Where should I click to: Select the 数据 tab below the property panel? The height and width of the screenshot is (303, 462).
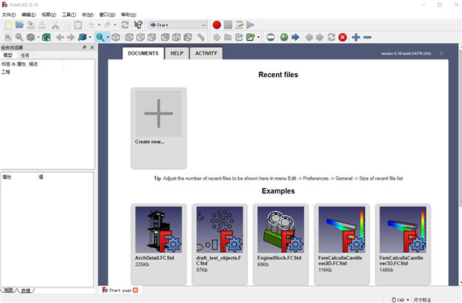pyautogui.click(x=26, y=291)
